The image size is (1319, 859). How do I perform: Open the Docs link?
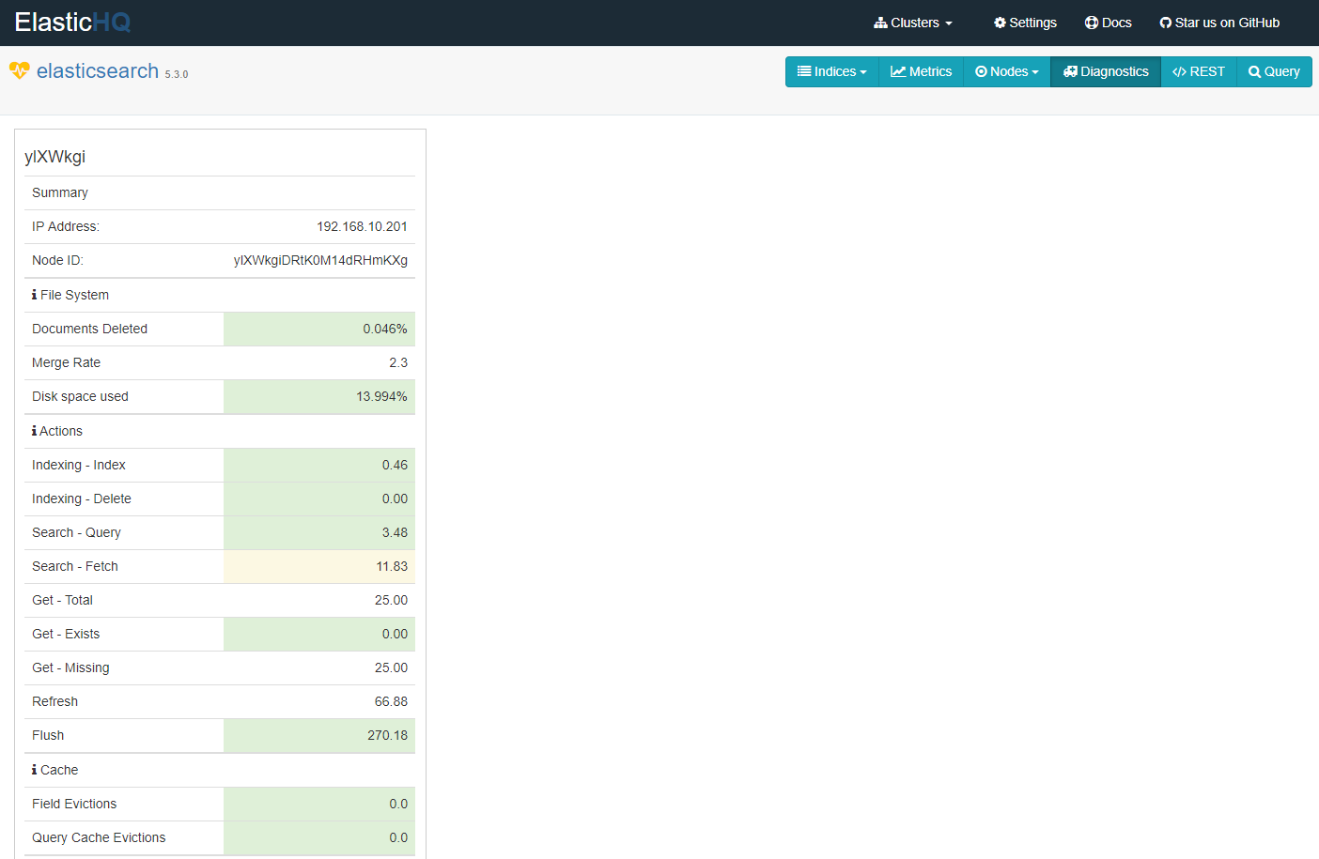[x=1108, y=23]
